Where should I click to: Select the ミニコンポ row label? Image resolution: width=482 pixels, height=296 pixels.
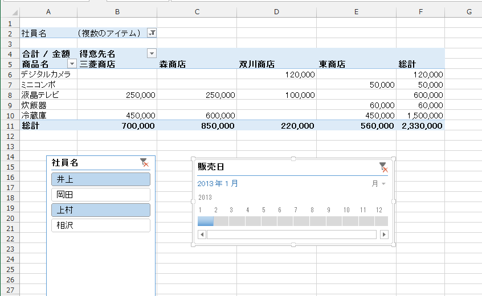[x=48, y=84]
